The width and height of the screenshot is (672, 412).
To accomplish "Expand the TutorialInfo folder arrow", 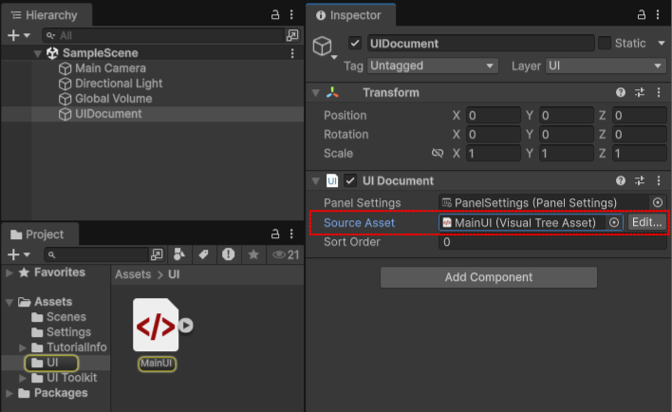I will pos(23,347).
